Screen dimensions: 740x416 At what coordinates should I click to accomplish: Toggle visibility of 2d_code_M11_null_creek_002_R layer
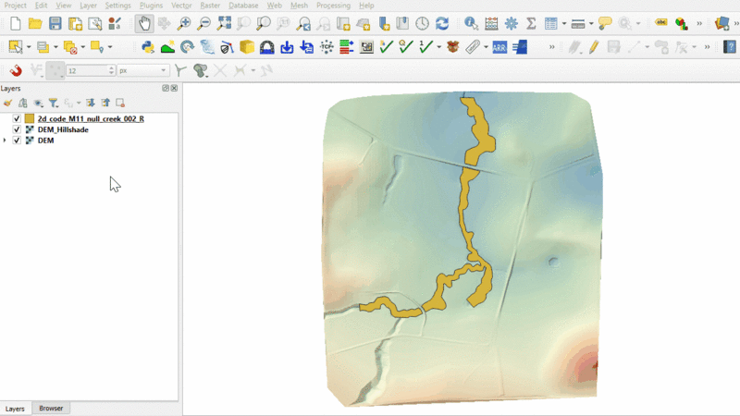(17, 119)
